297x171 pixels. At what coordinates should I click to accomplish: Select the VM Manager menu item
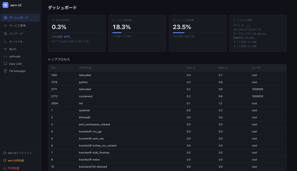coord(20,71)
